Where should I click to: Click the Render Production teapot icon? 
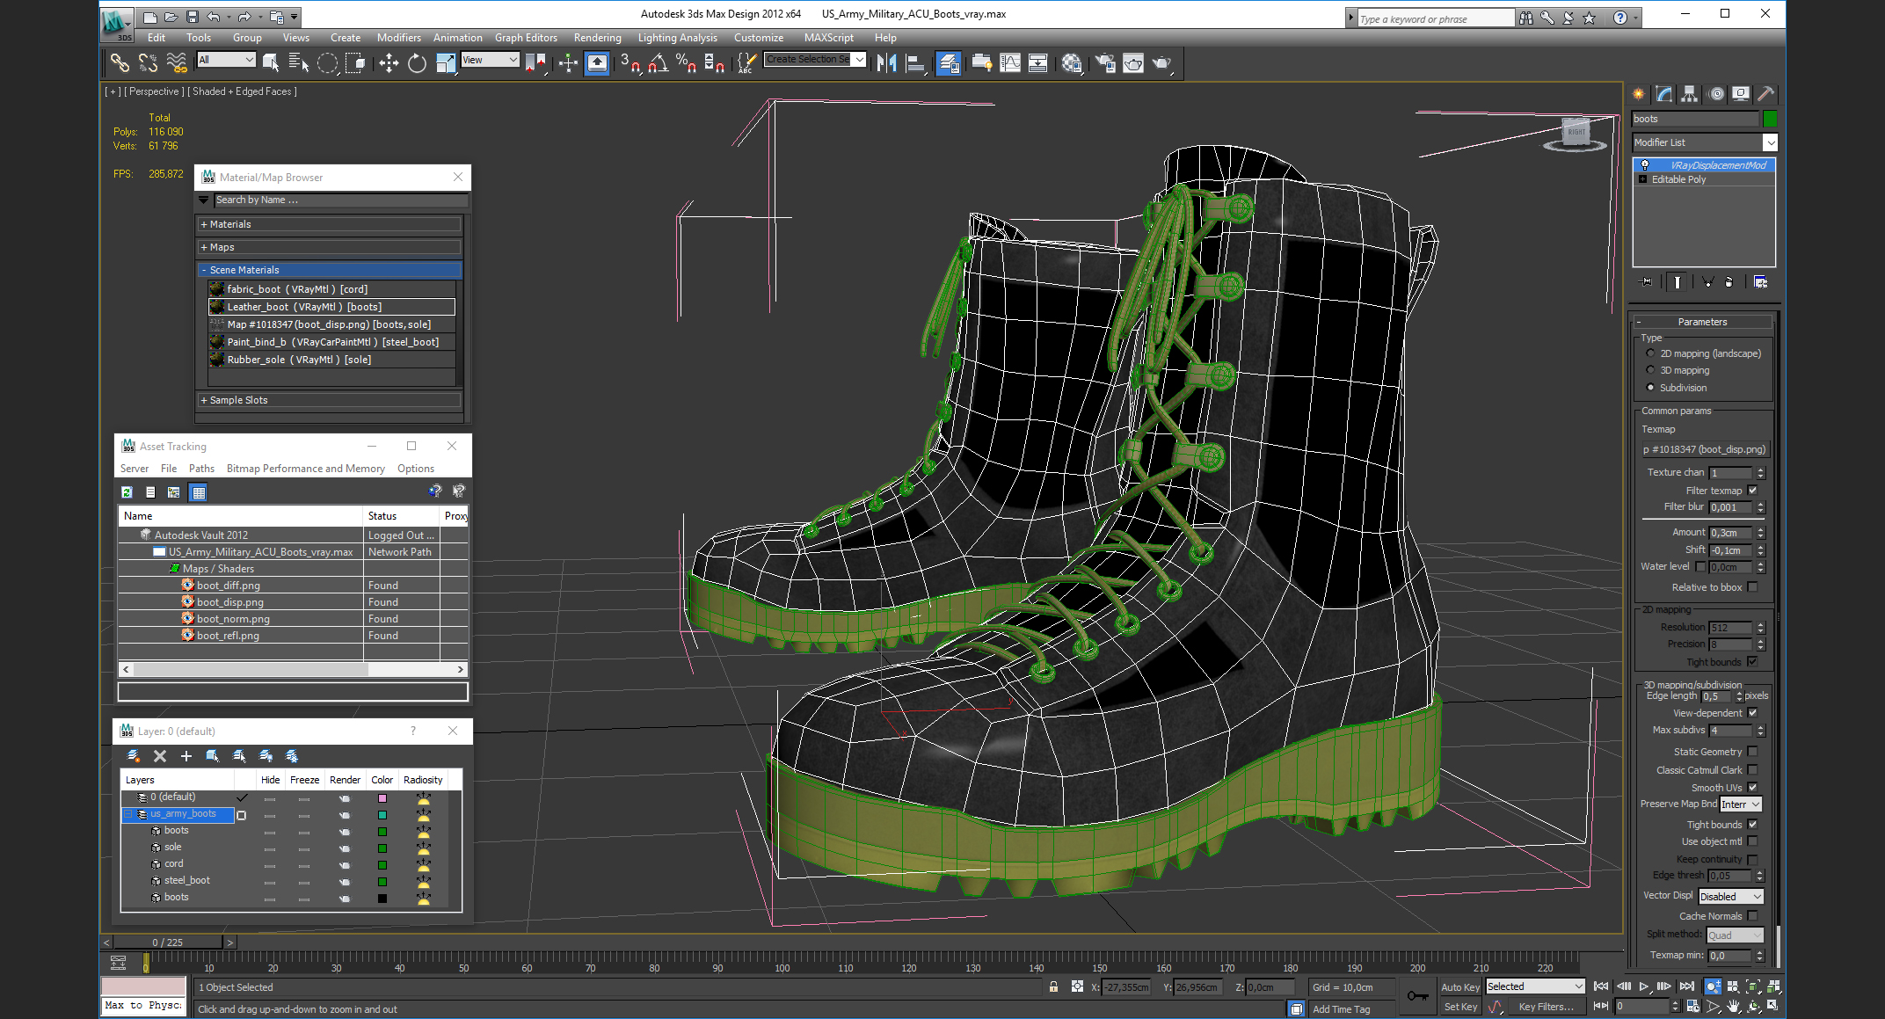coord(1161,62)
